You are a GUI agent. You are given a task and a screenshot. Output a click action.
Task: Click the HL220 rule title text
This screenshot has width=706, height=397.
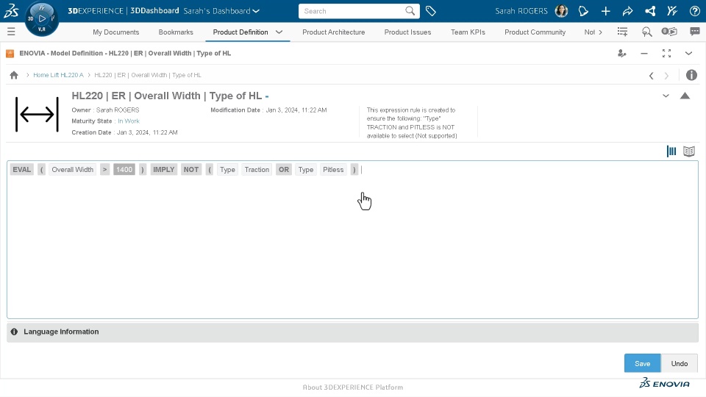pos(167,96)
